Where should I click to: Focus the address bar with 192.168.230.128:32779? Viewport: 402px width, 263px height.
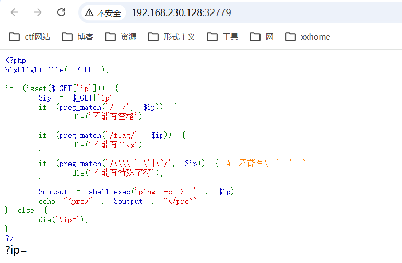tap(181, 12)
